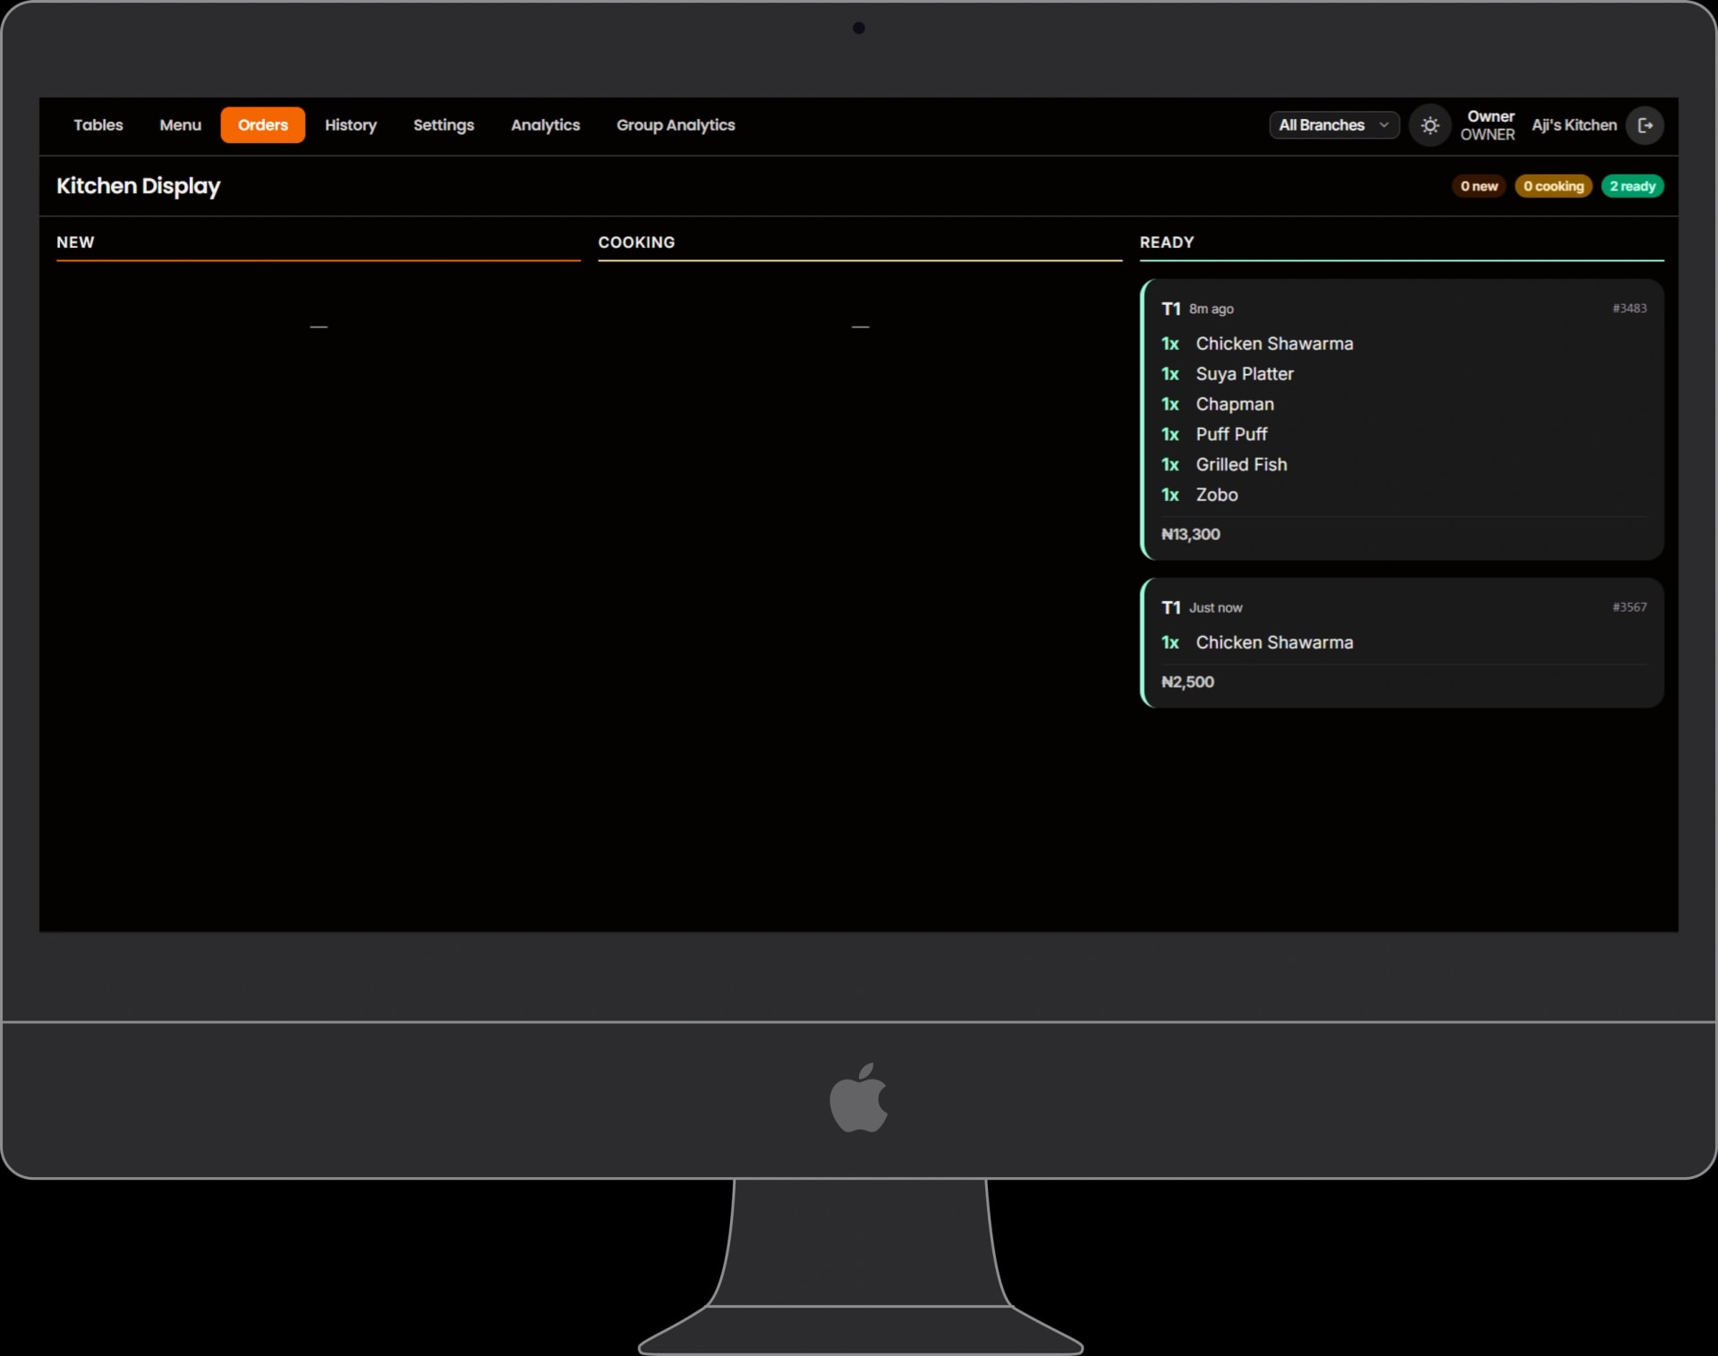
Task: Click the NEW column header
Action: (x=75, y=242)
